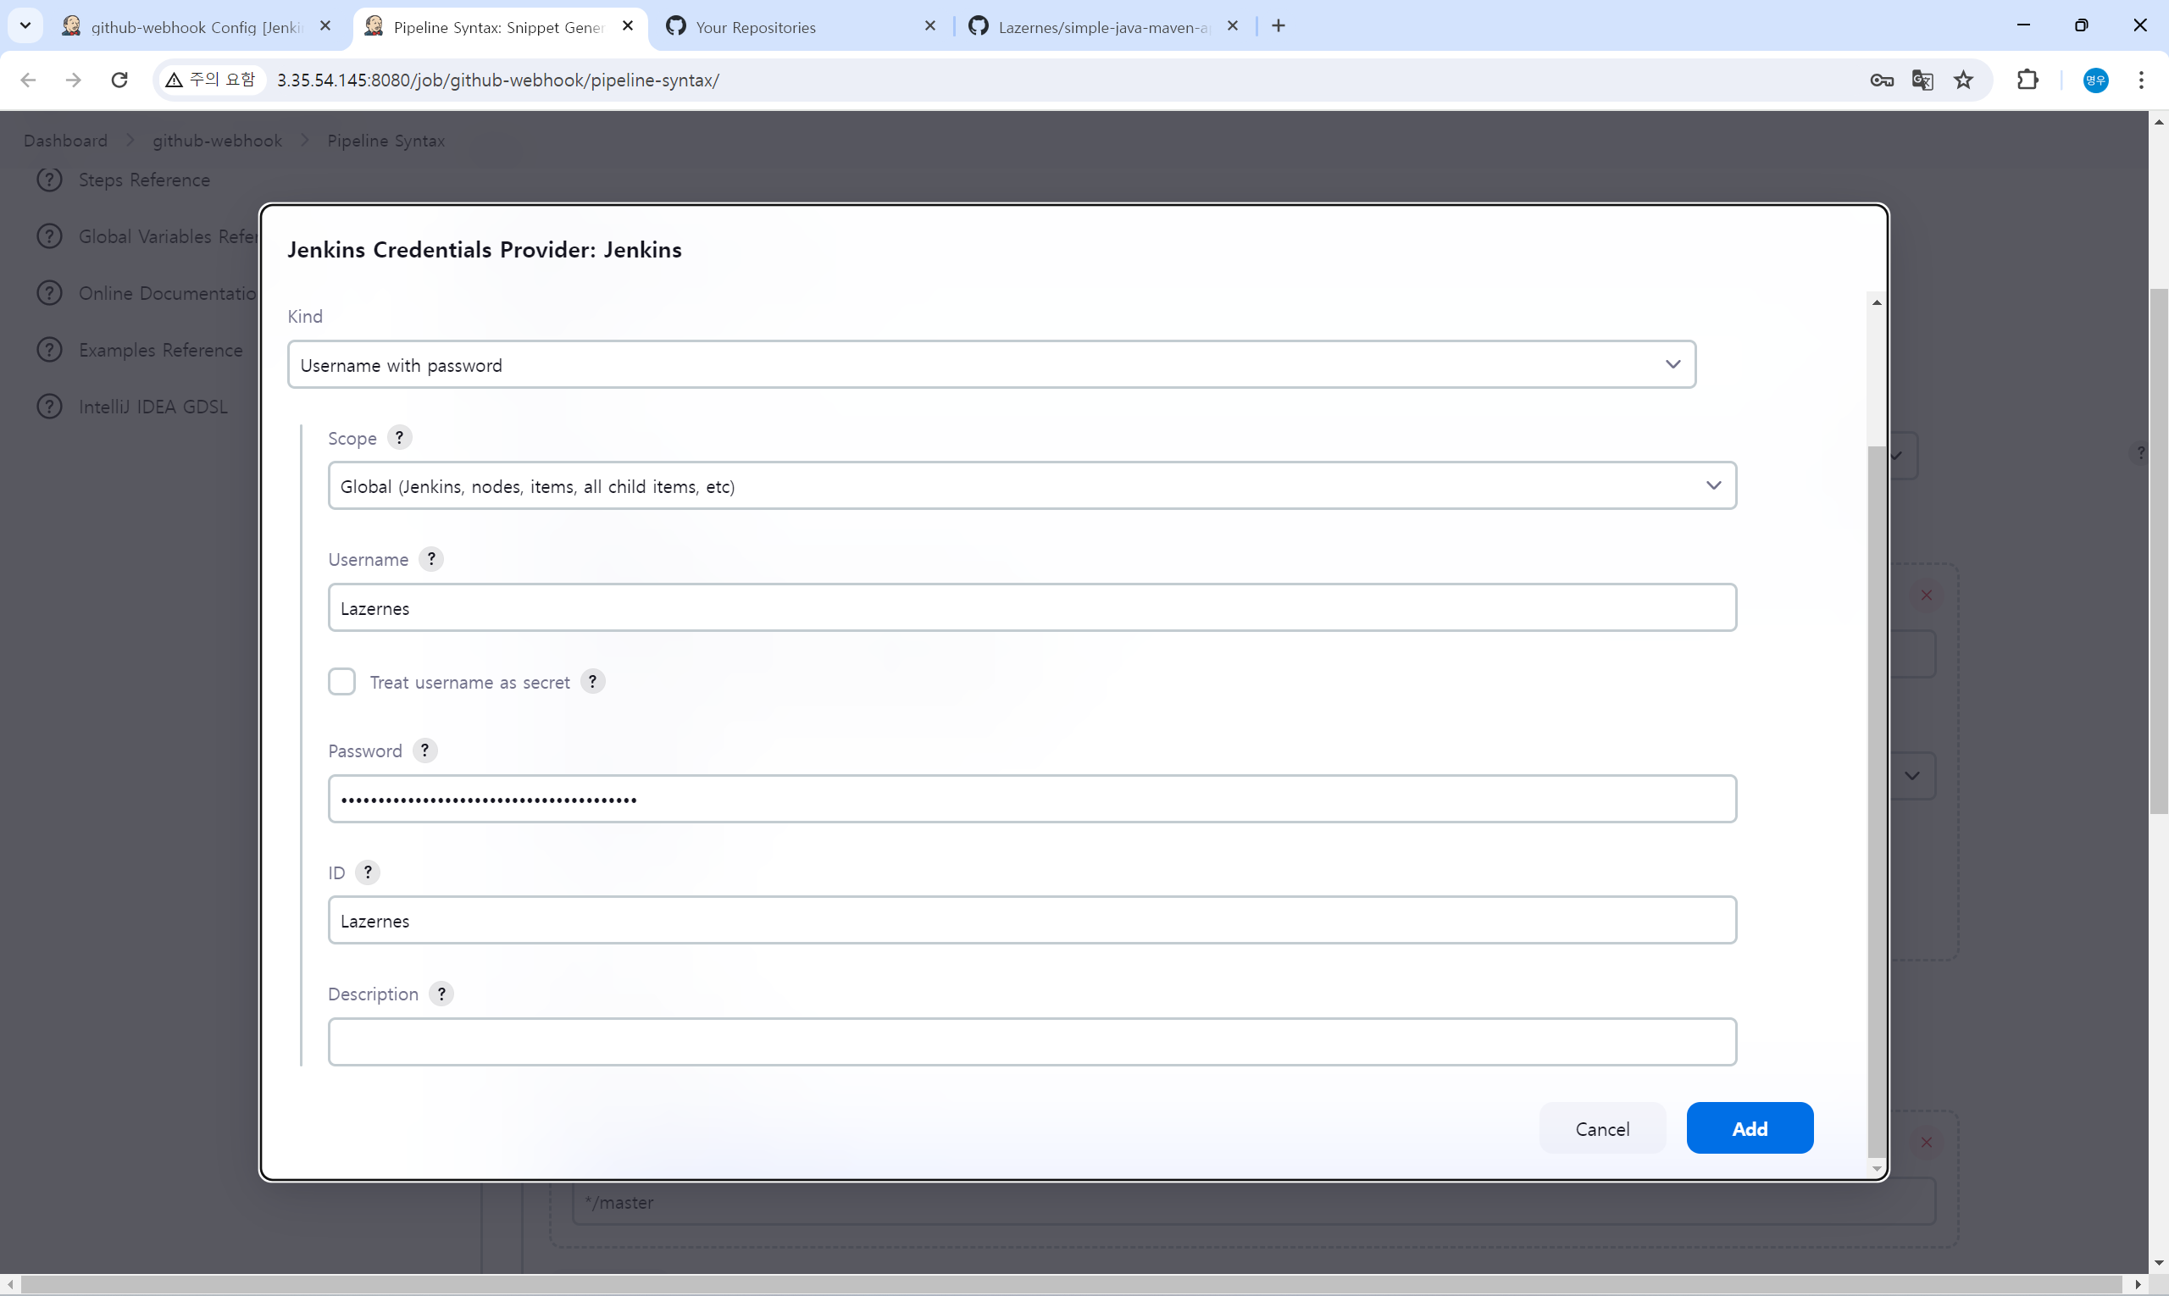Click the Steps Reference question icon

point(50,179)
